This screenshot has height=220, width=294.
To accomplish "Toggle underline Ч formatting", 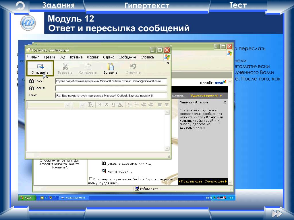I will (113, 105).
